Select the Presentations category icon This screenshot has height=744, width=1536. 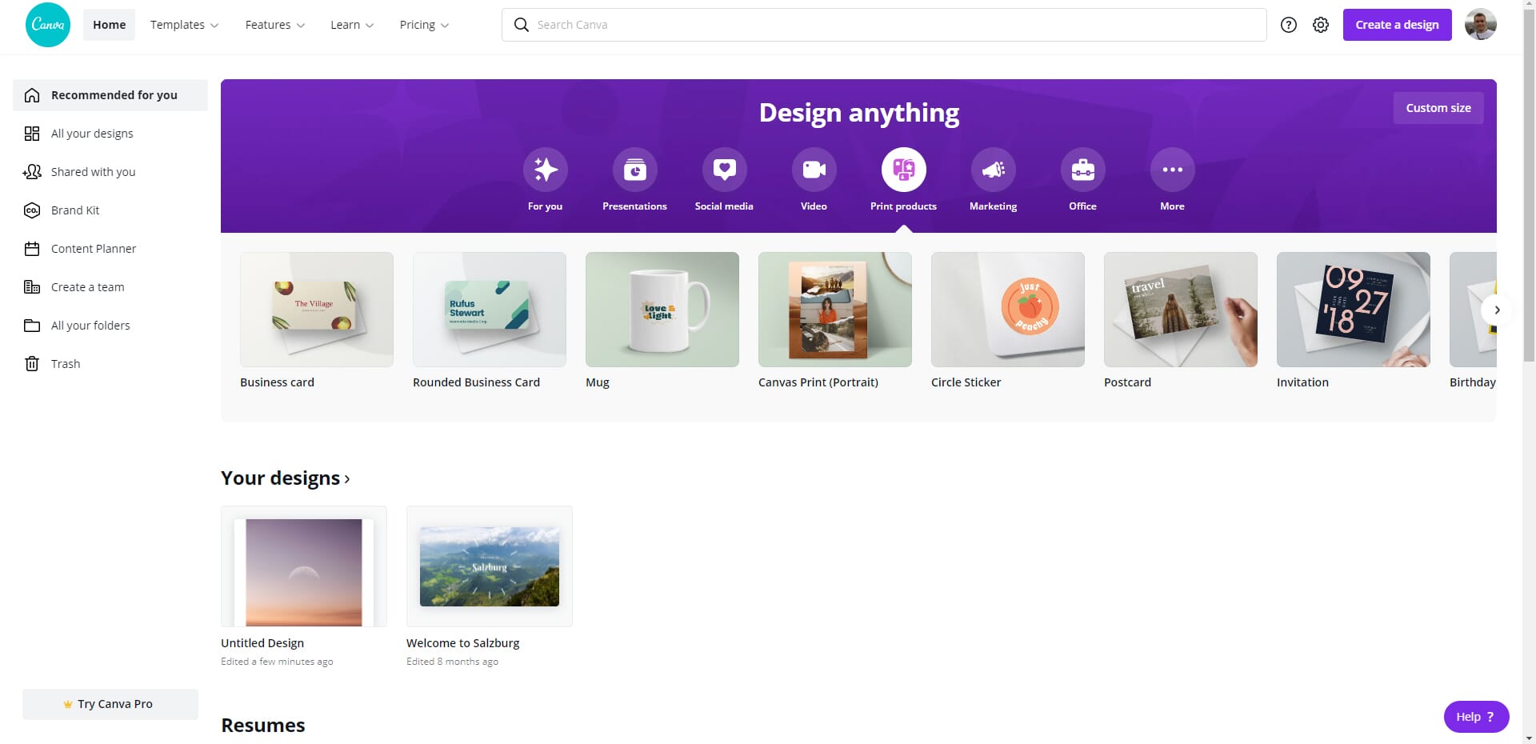tap(635, 170)
